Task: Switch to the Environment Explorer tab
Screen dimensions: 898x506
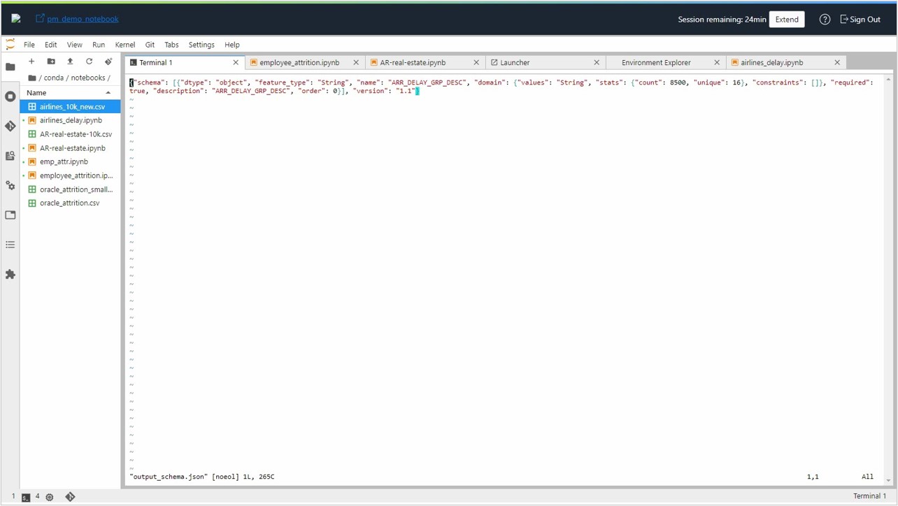Action: [667, 62]
